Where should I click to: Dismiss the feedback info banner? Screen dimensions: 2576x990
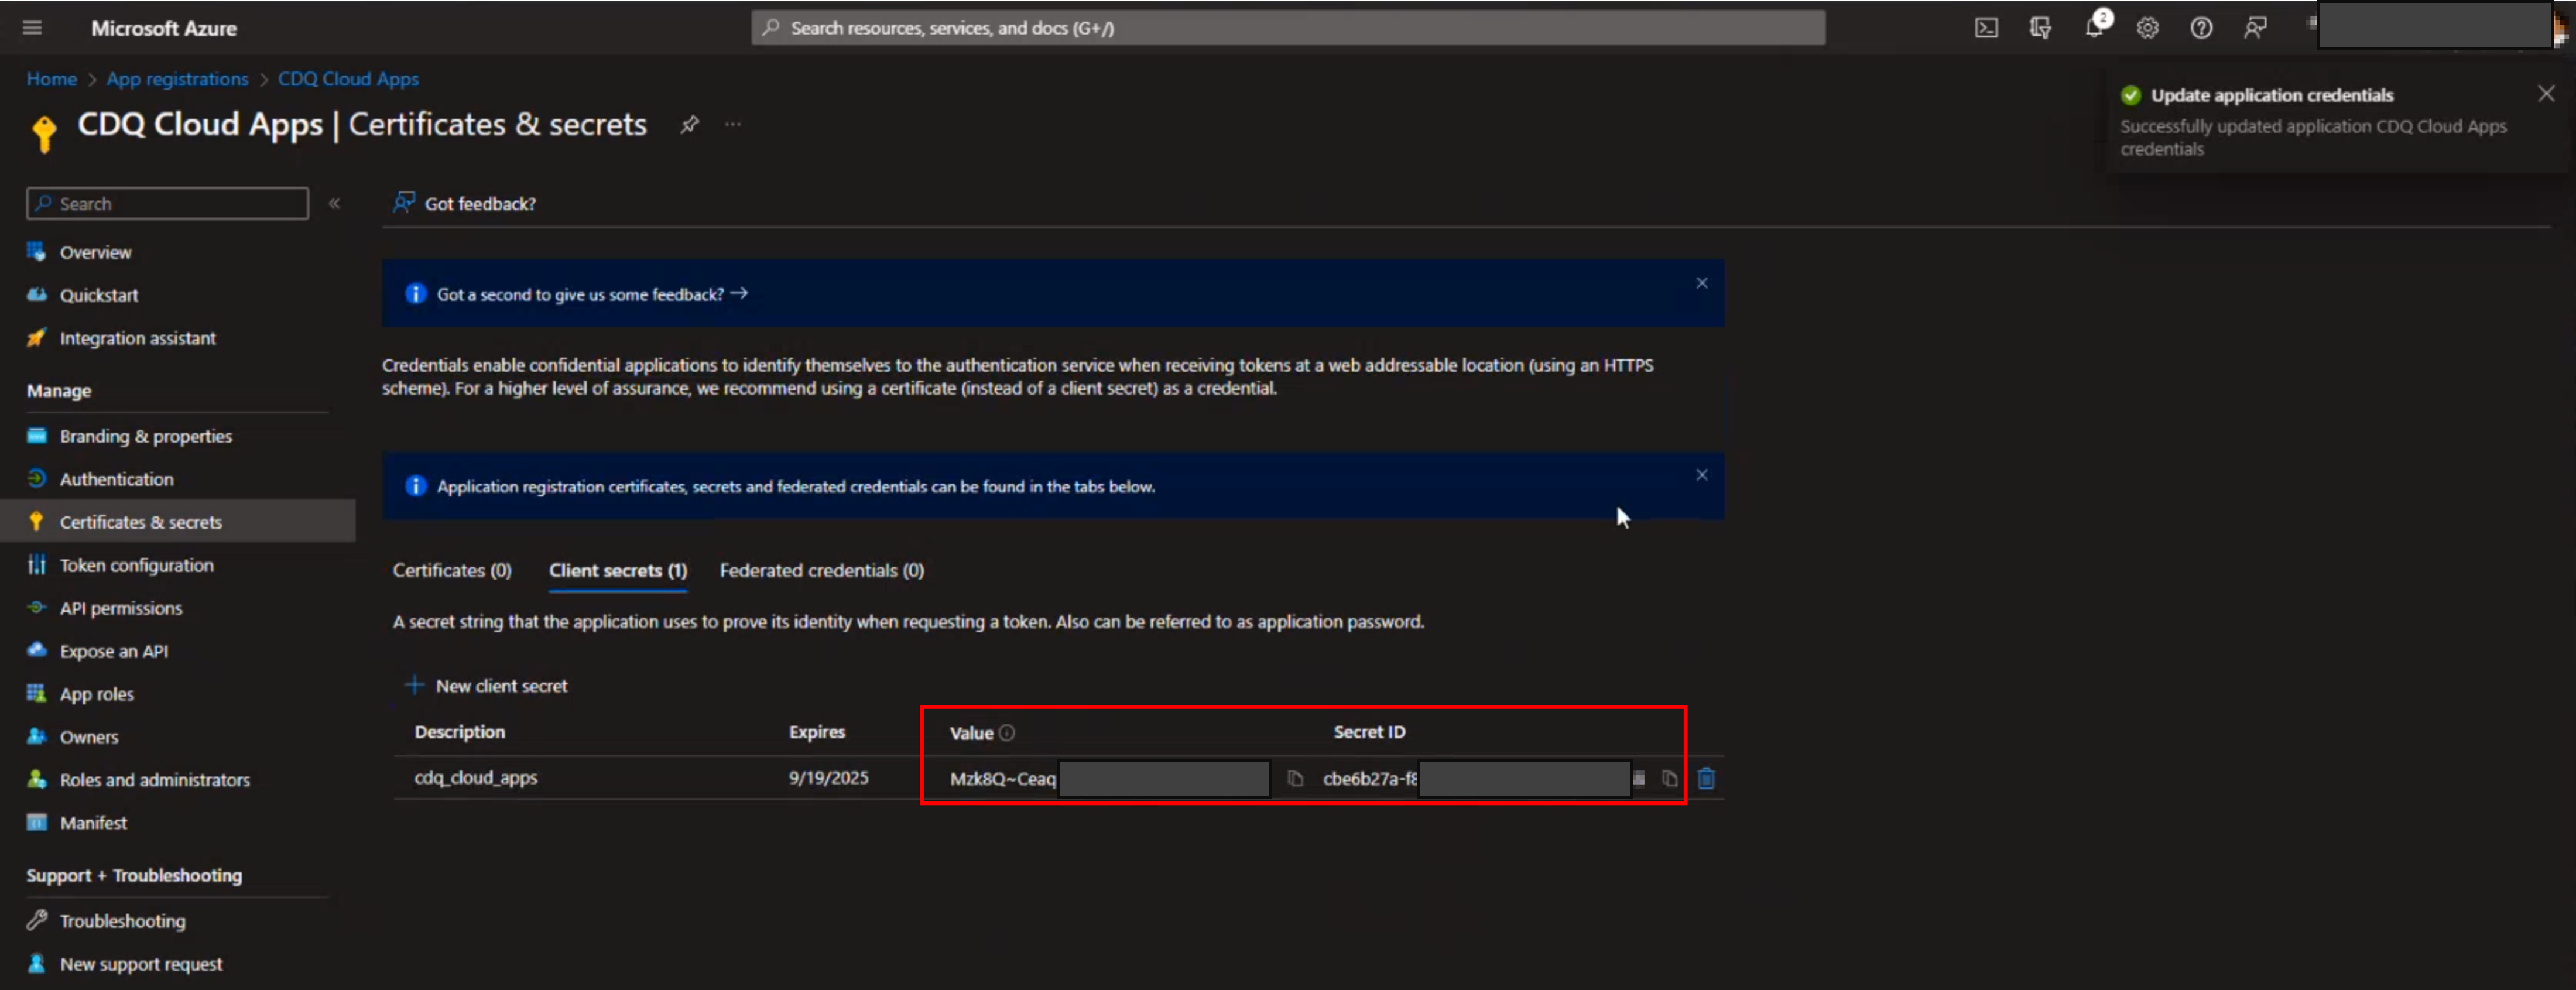(1701, 283)
